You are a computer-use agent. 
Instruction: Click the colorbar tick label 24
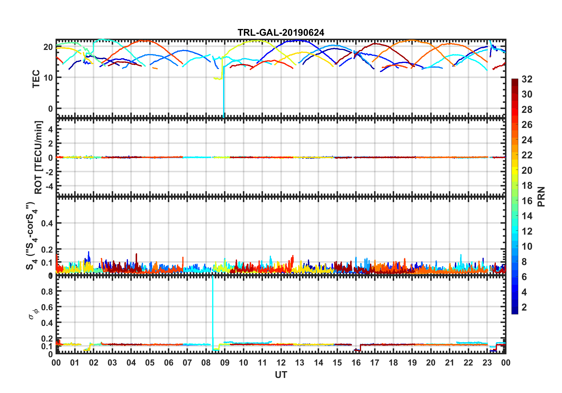coord(527,140)
